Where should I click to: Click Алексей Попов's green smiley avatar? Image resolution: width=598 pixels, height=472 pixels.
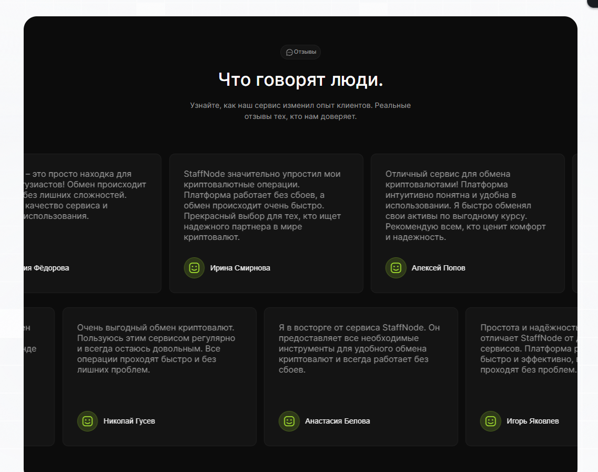pos(396,268)
